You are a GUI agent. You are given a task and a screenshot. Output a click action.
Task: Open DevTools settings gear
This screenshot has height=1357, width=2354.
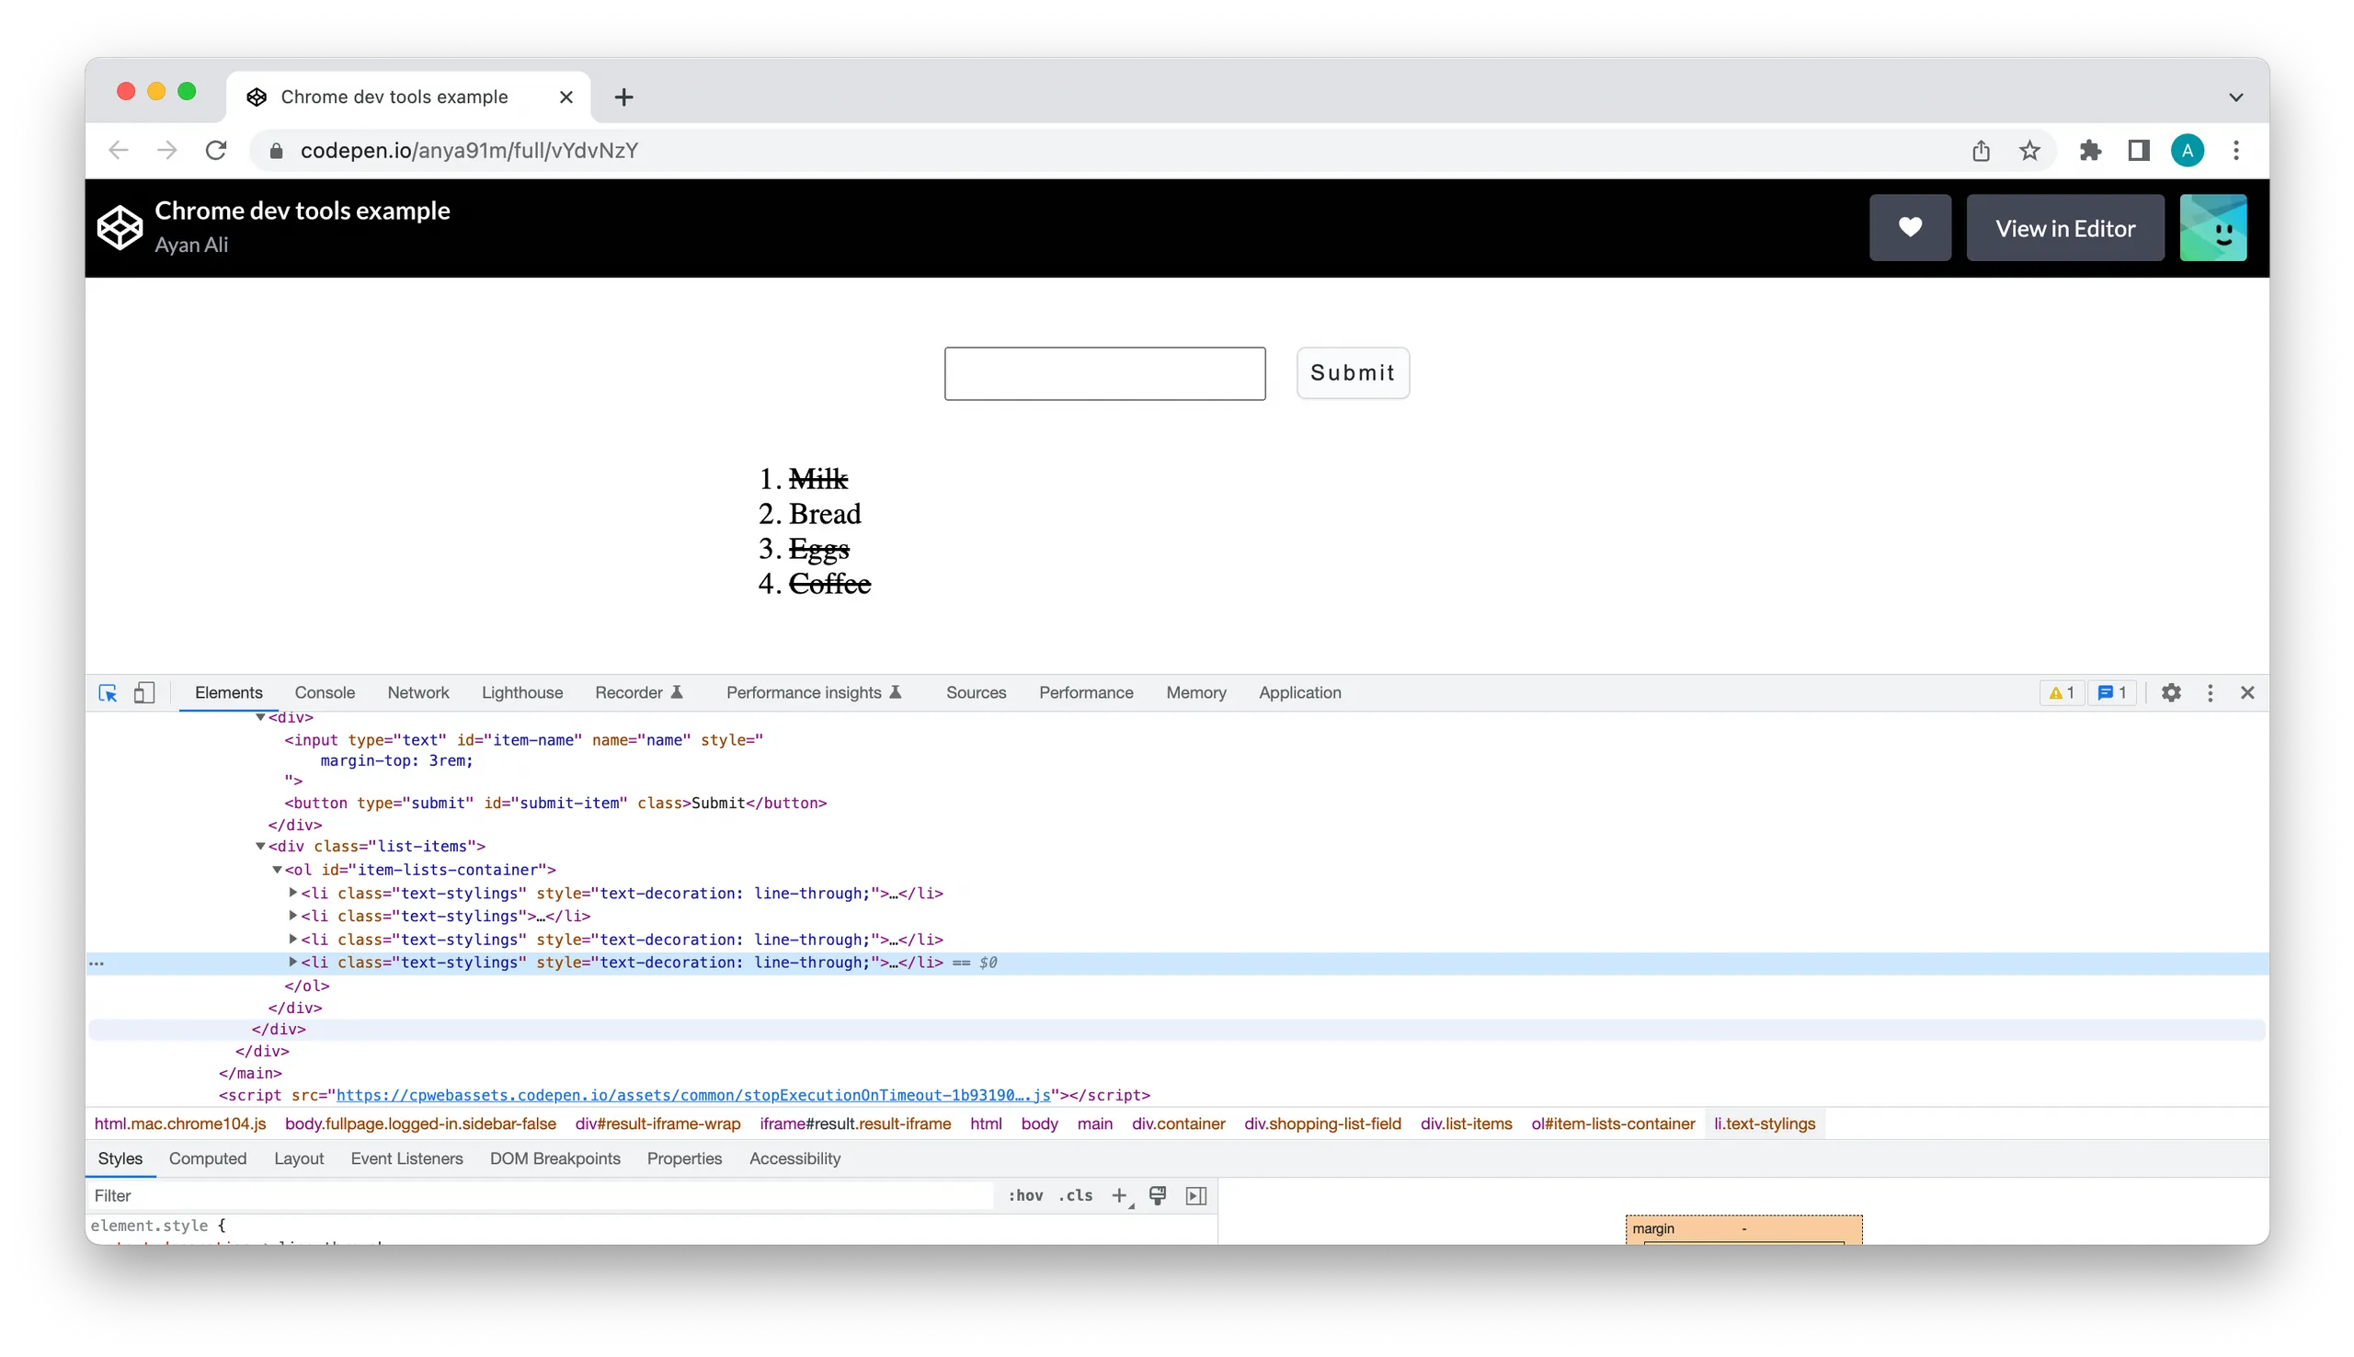coord(2170,692)
